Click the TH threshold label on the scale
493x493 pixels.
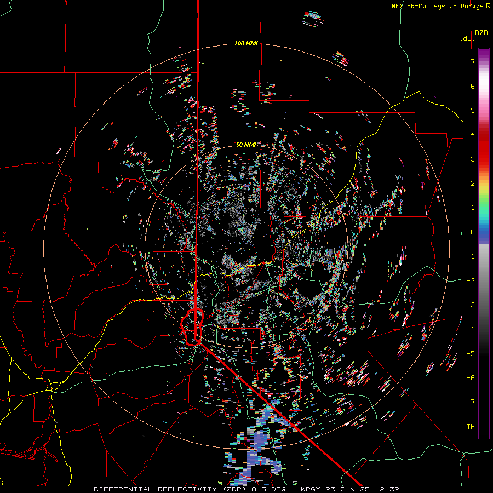click(x=471, y=426)
